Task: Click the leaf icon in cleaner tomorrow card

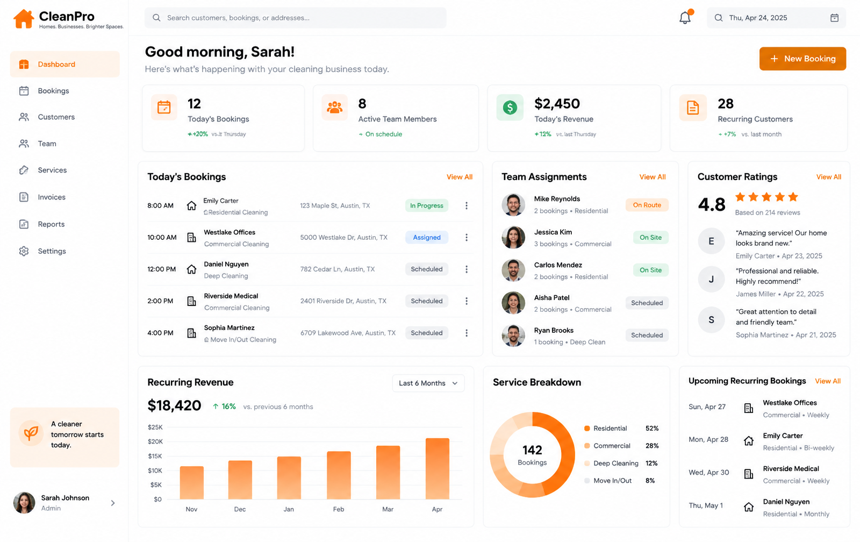Action: [x=31, y=433]
